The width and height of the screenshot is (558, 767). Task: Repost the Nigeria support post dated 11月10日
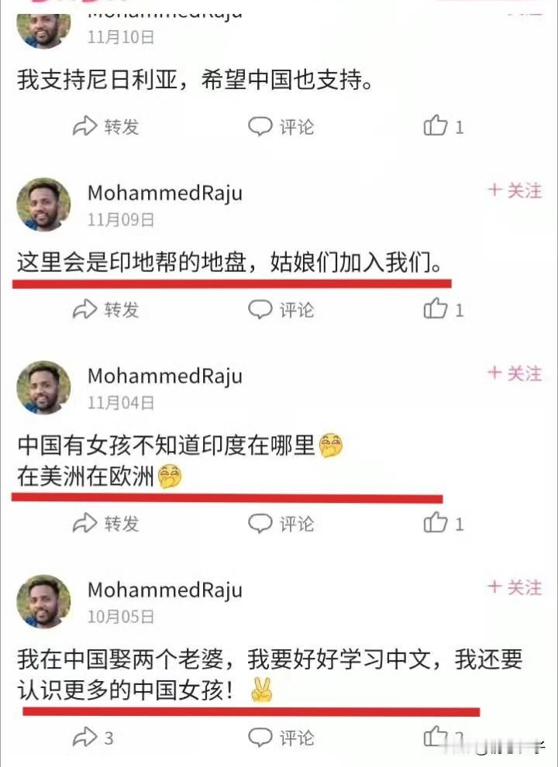tap(105, 127)
